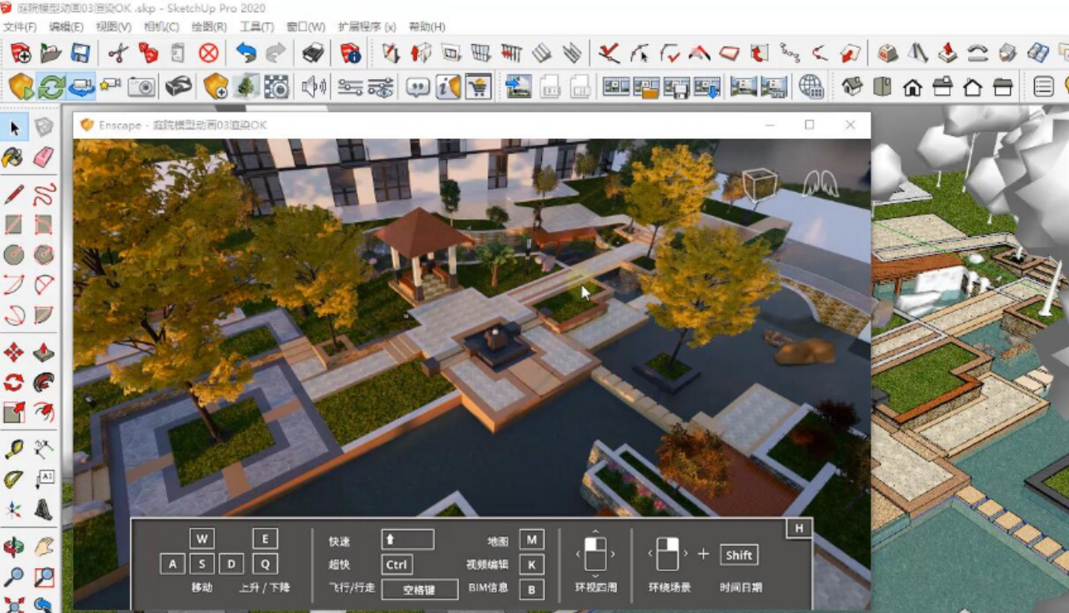
Task: Click the cube view icon in Enscape viewport
Action: (759, 183)
